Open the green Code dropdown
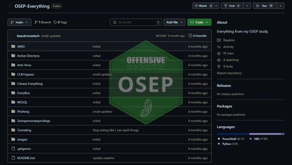The height and width of the screenshot is (165, 292). point(199,22)
